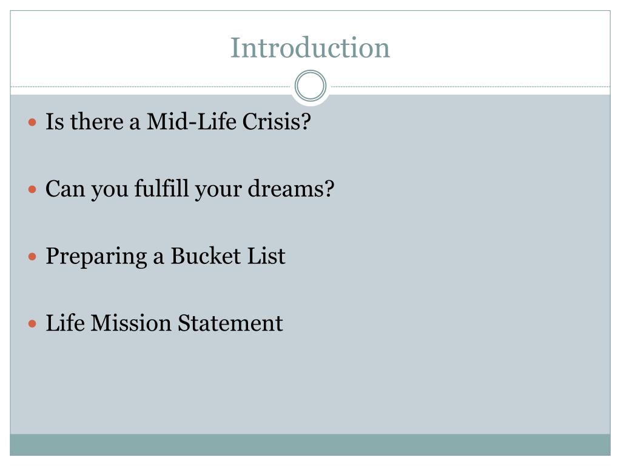The height and width of the screenshot is (466, 621).
Task: Select the text Life Mission Statement
Action: click(164, 323)
